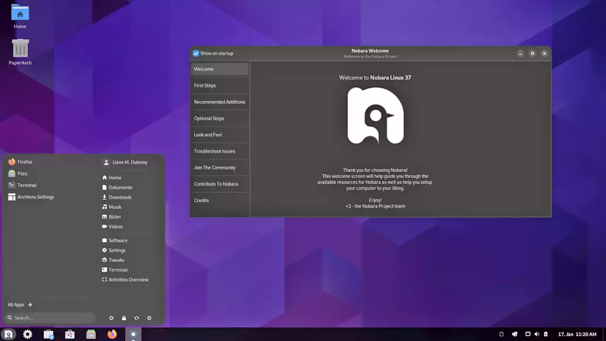Open the 17. Jan 11:20 AM clock
Image resolution: width=606 pixels, height=341 pixels.
(577, 334)
